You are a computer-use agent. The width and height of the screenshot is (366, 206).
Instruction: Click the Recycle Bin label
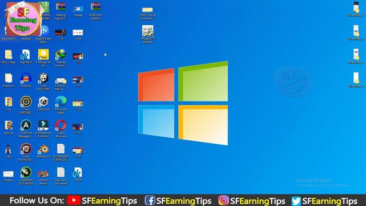point(9,38)
